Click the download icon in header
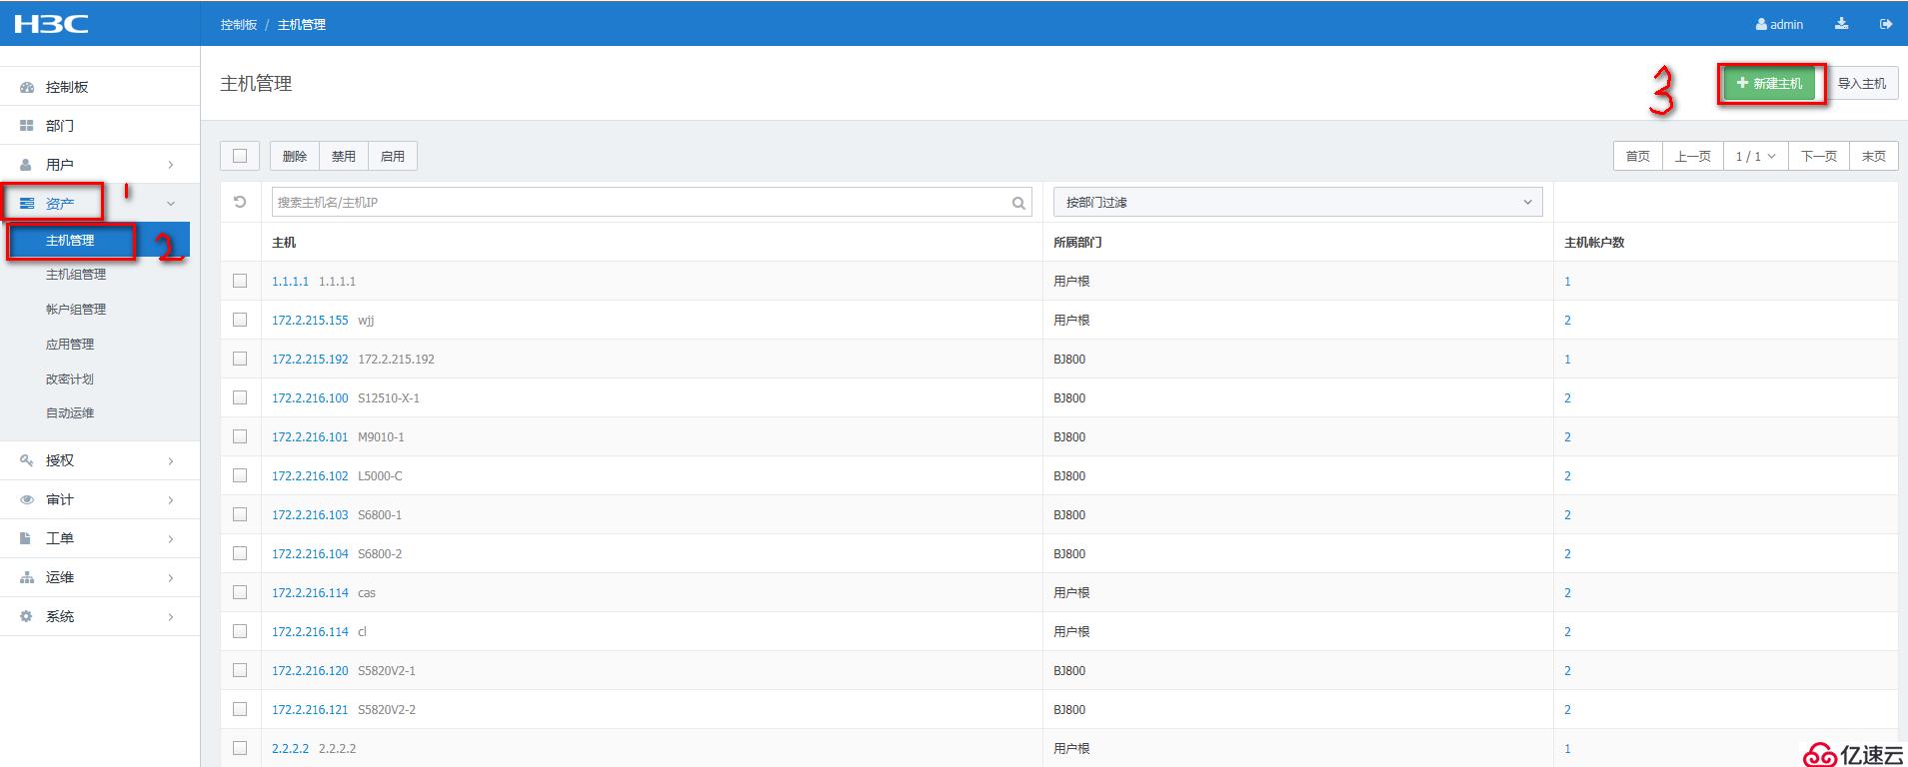This screenshot has width=1908, height=767. tap(1841, 24)
